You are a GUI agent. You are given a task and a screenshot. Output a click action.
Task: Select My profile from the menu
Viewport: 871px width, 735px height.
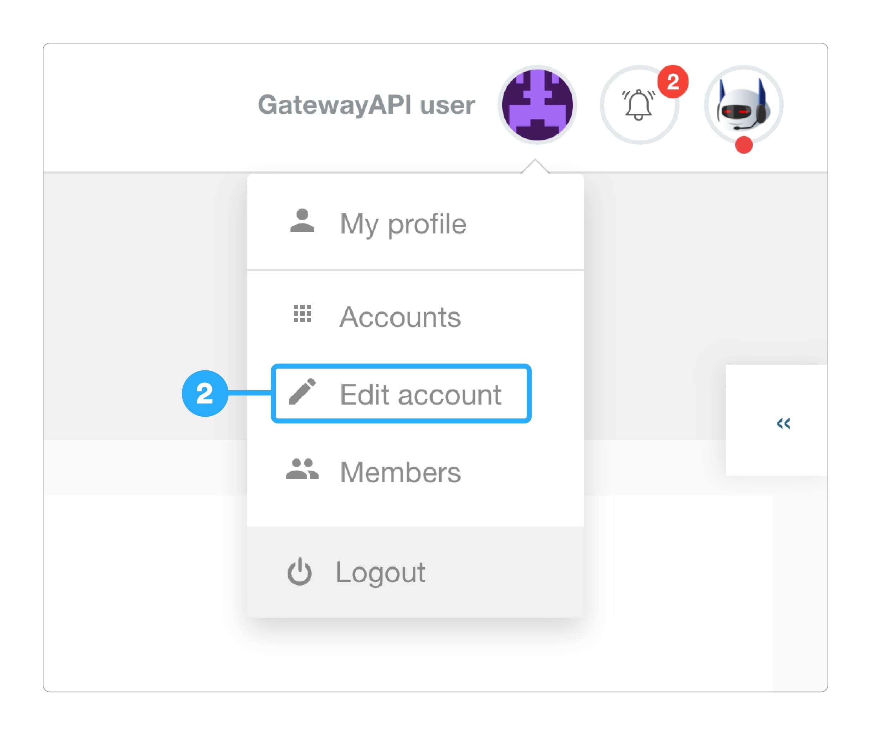(402, 223)
